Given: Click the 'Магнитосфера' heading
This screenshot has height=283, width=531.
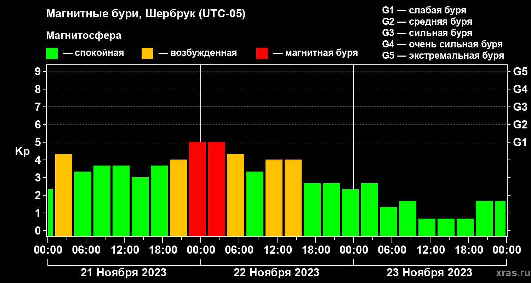Looking at the screenshot, I should point(84,36).
